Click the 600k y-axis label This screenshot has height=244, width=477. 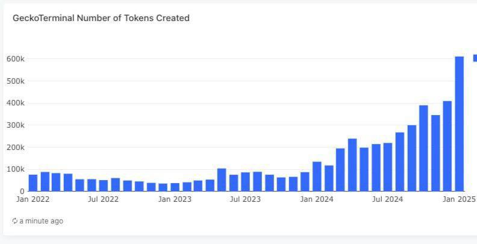(x=15, y=59)
